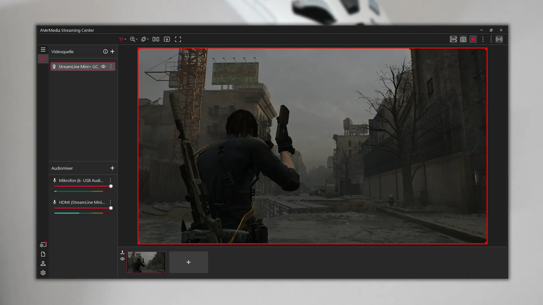Start live streaming with the broadcast icon
This screenshot has height=305, width=543.
[x=499, y=39]
